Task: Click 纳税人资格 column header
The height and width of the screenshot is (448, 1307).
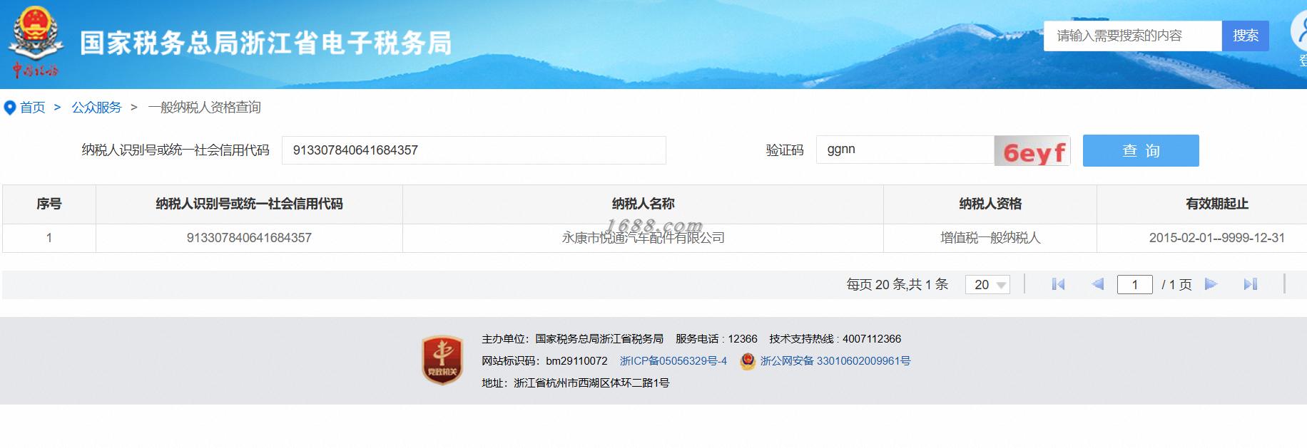Action: click(990, 204)
